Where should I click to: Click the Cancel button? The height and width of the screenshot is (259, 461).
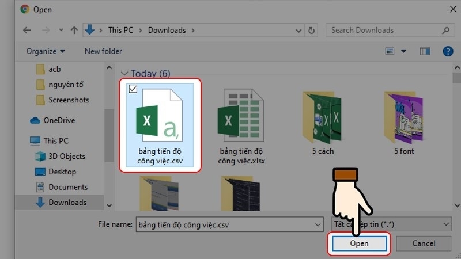point(424,243)
